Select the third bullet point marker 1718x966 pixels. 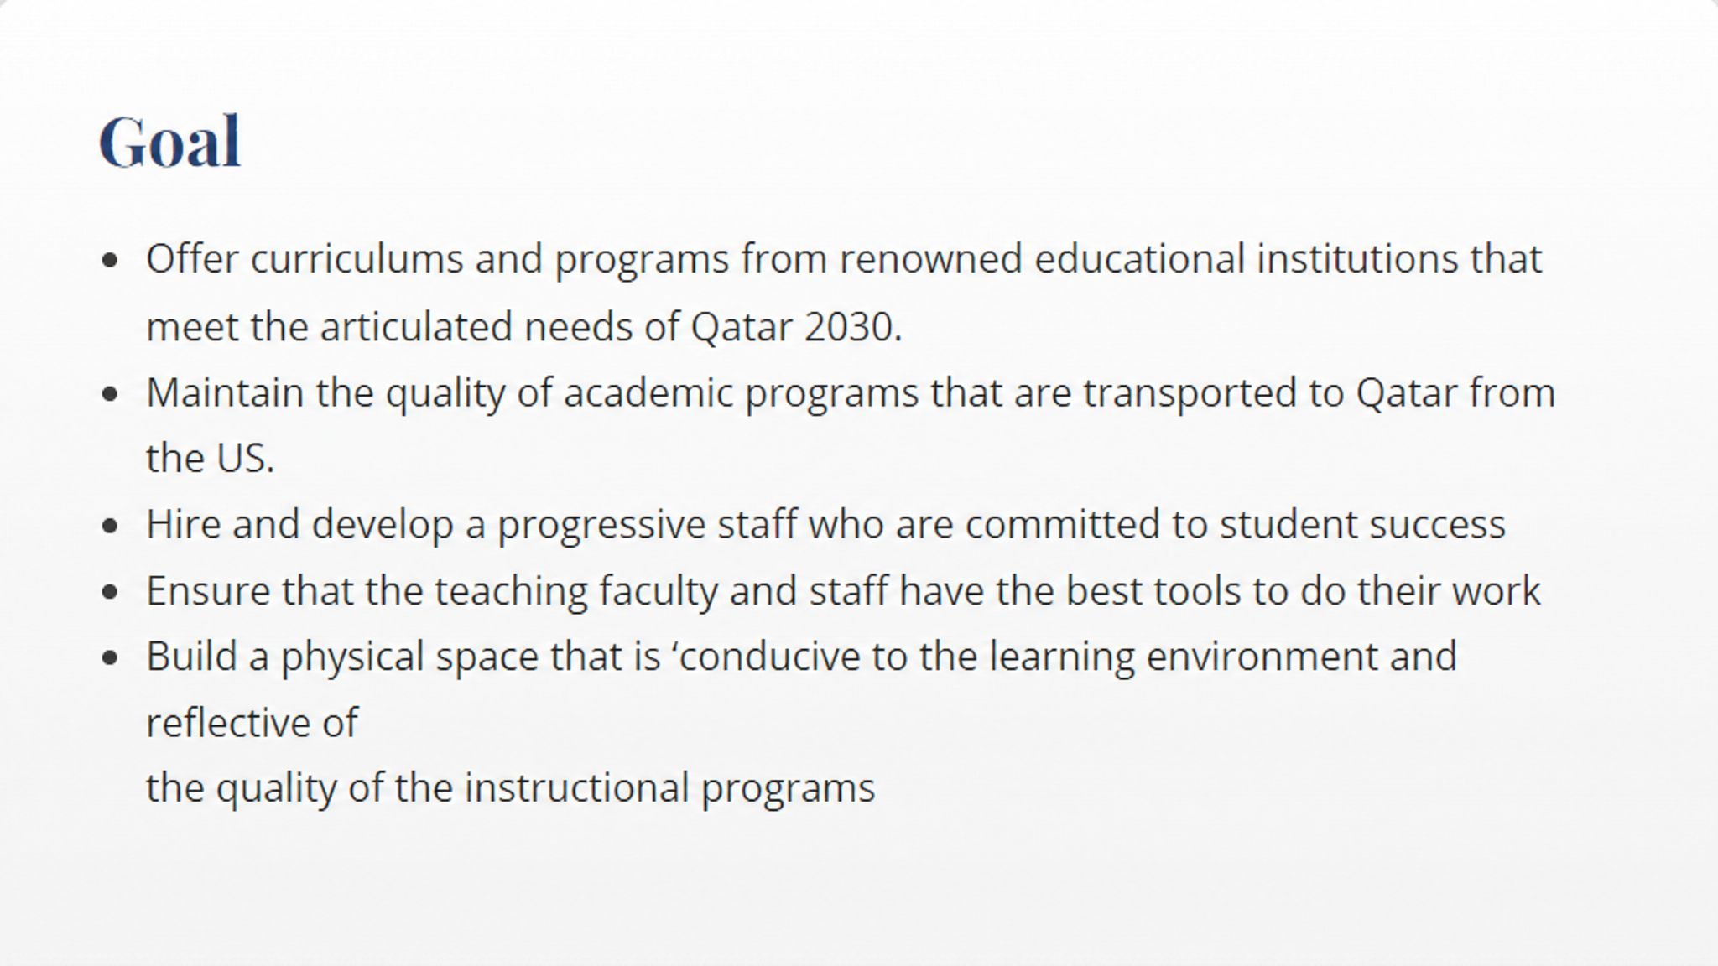coord(110,526)
